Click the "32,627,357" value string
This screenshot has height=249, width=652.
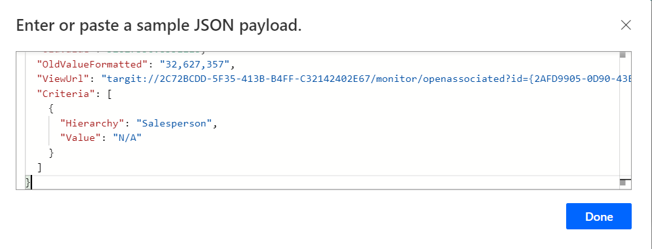click(x=195, y=64)
